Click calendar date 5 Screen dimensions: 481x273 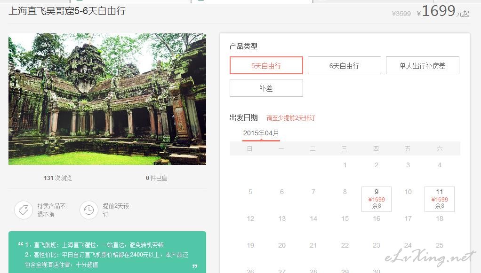coord(250,192)
